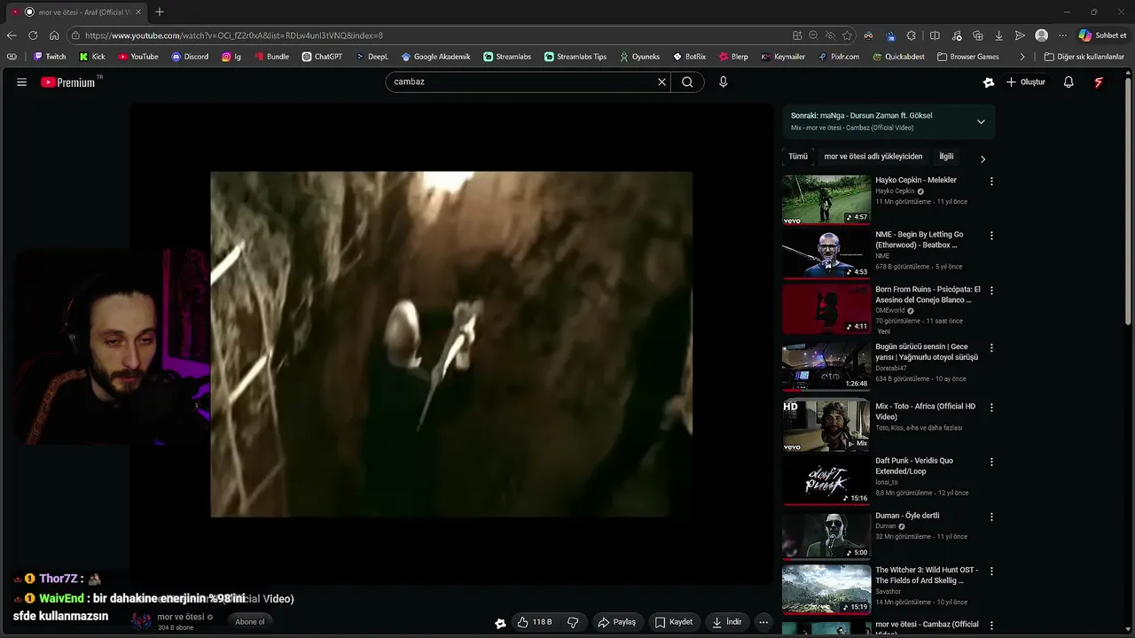Screen dimensions: 1135x638
Task: Open the YouTube notifications bell
Action: pyautogui.click(x=1068, y=82)
